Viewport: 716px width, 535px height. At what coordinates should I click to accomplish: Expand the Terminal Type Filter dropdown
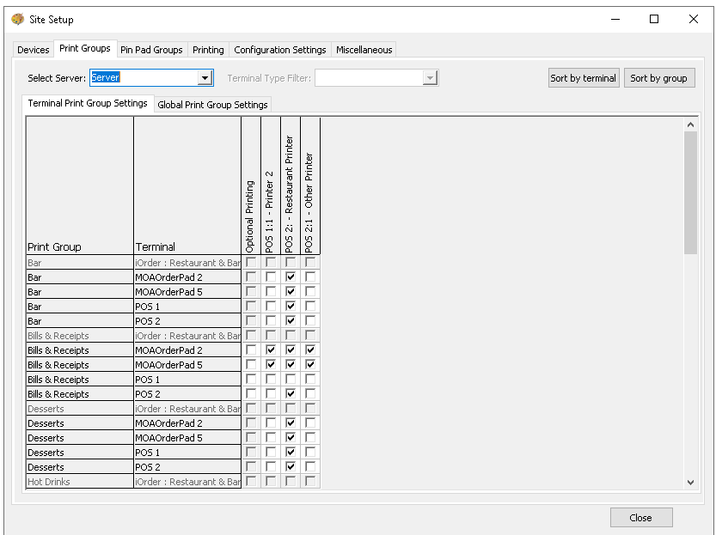(430, 78)
